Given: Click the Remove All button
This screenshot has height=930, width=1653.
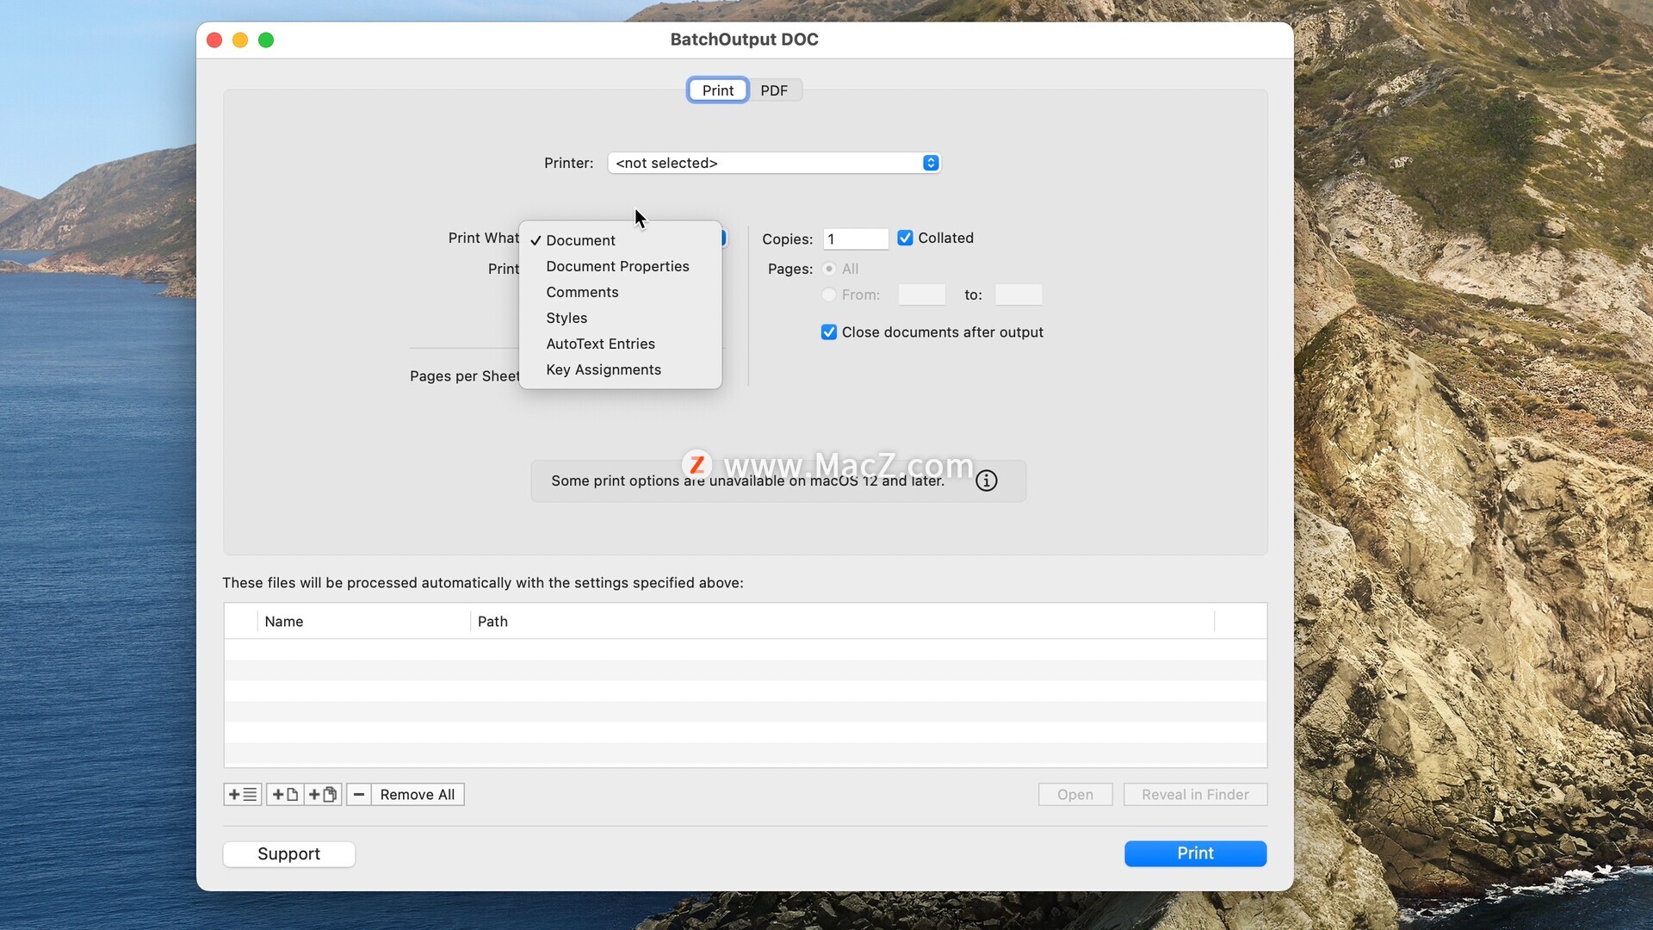Looking at the screenshot, I should [x=418, y=794].
